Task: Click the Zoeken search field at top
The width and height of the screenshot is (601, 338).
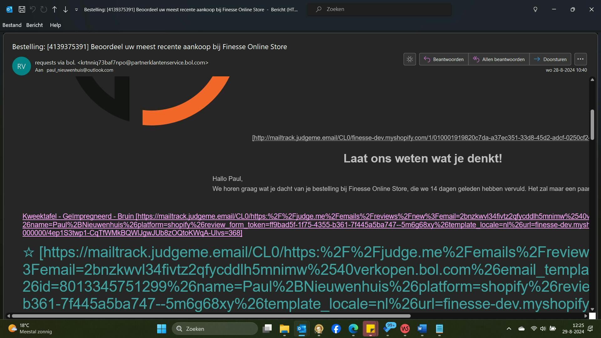Action: coord(379,9)
